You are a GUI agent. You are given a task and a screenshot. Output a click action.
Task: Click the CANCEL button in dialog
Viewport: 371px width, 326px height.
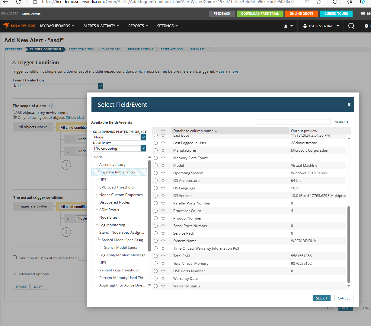pyautogui.click(x=344, y=298)
